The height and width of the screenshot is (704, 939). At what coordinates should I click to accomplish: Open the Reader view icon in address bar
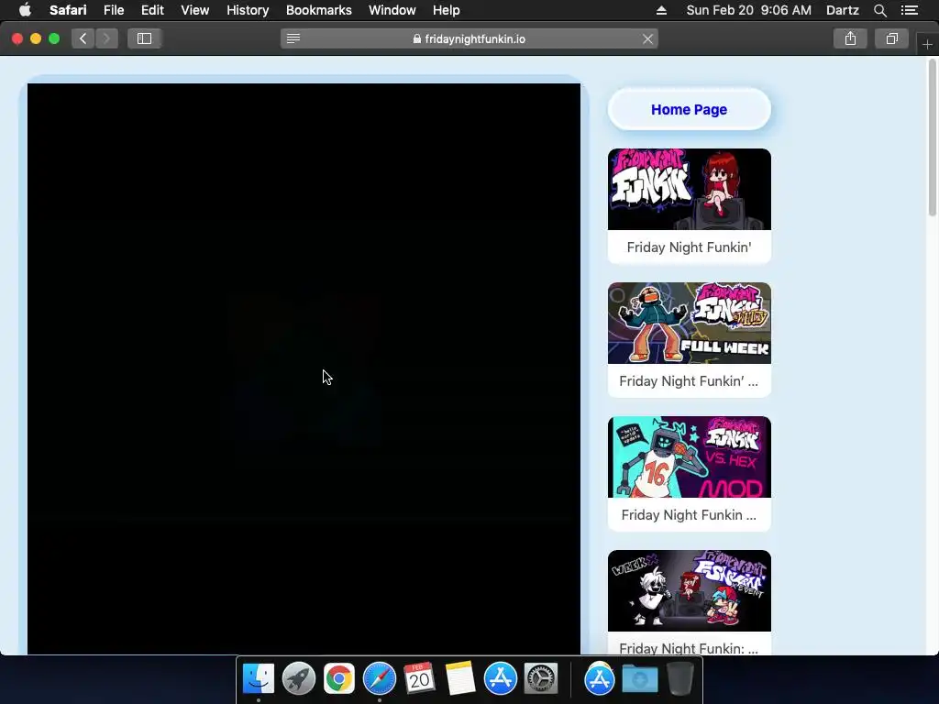pyautogui.click(x=293, y=38)
